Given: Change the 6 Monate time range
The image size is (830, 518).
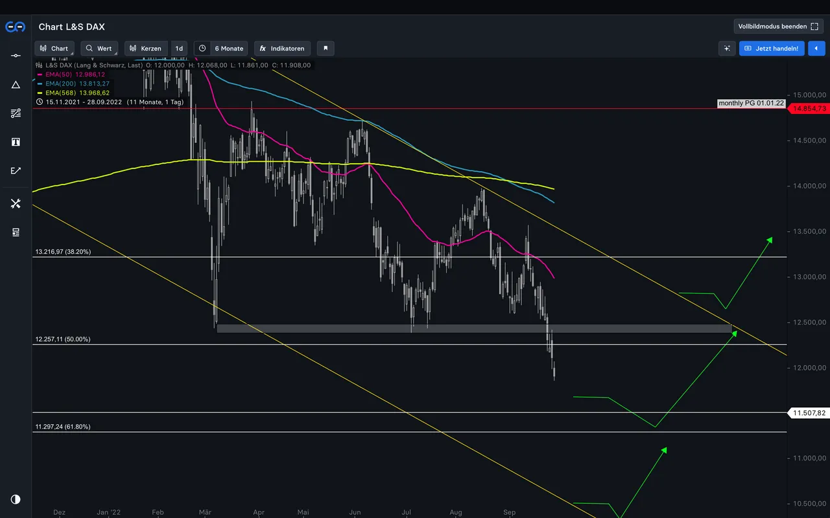Looking at the screenshot, I should point(229,49).
